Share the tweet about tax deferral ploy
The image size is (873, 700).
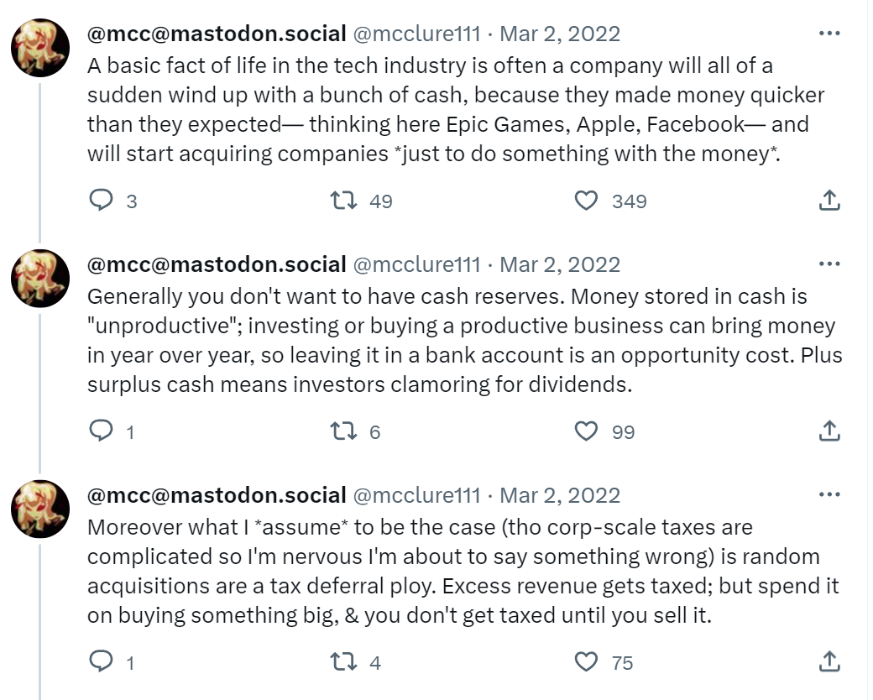(x=829, y=661)
